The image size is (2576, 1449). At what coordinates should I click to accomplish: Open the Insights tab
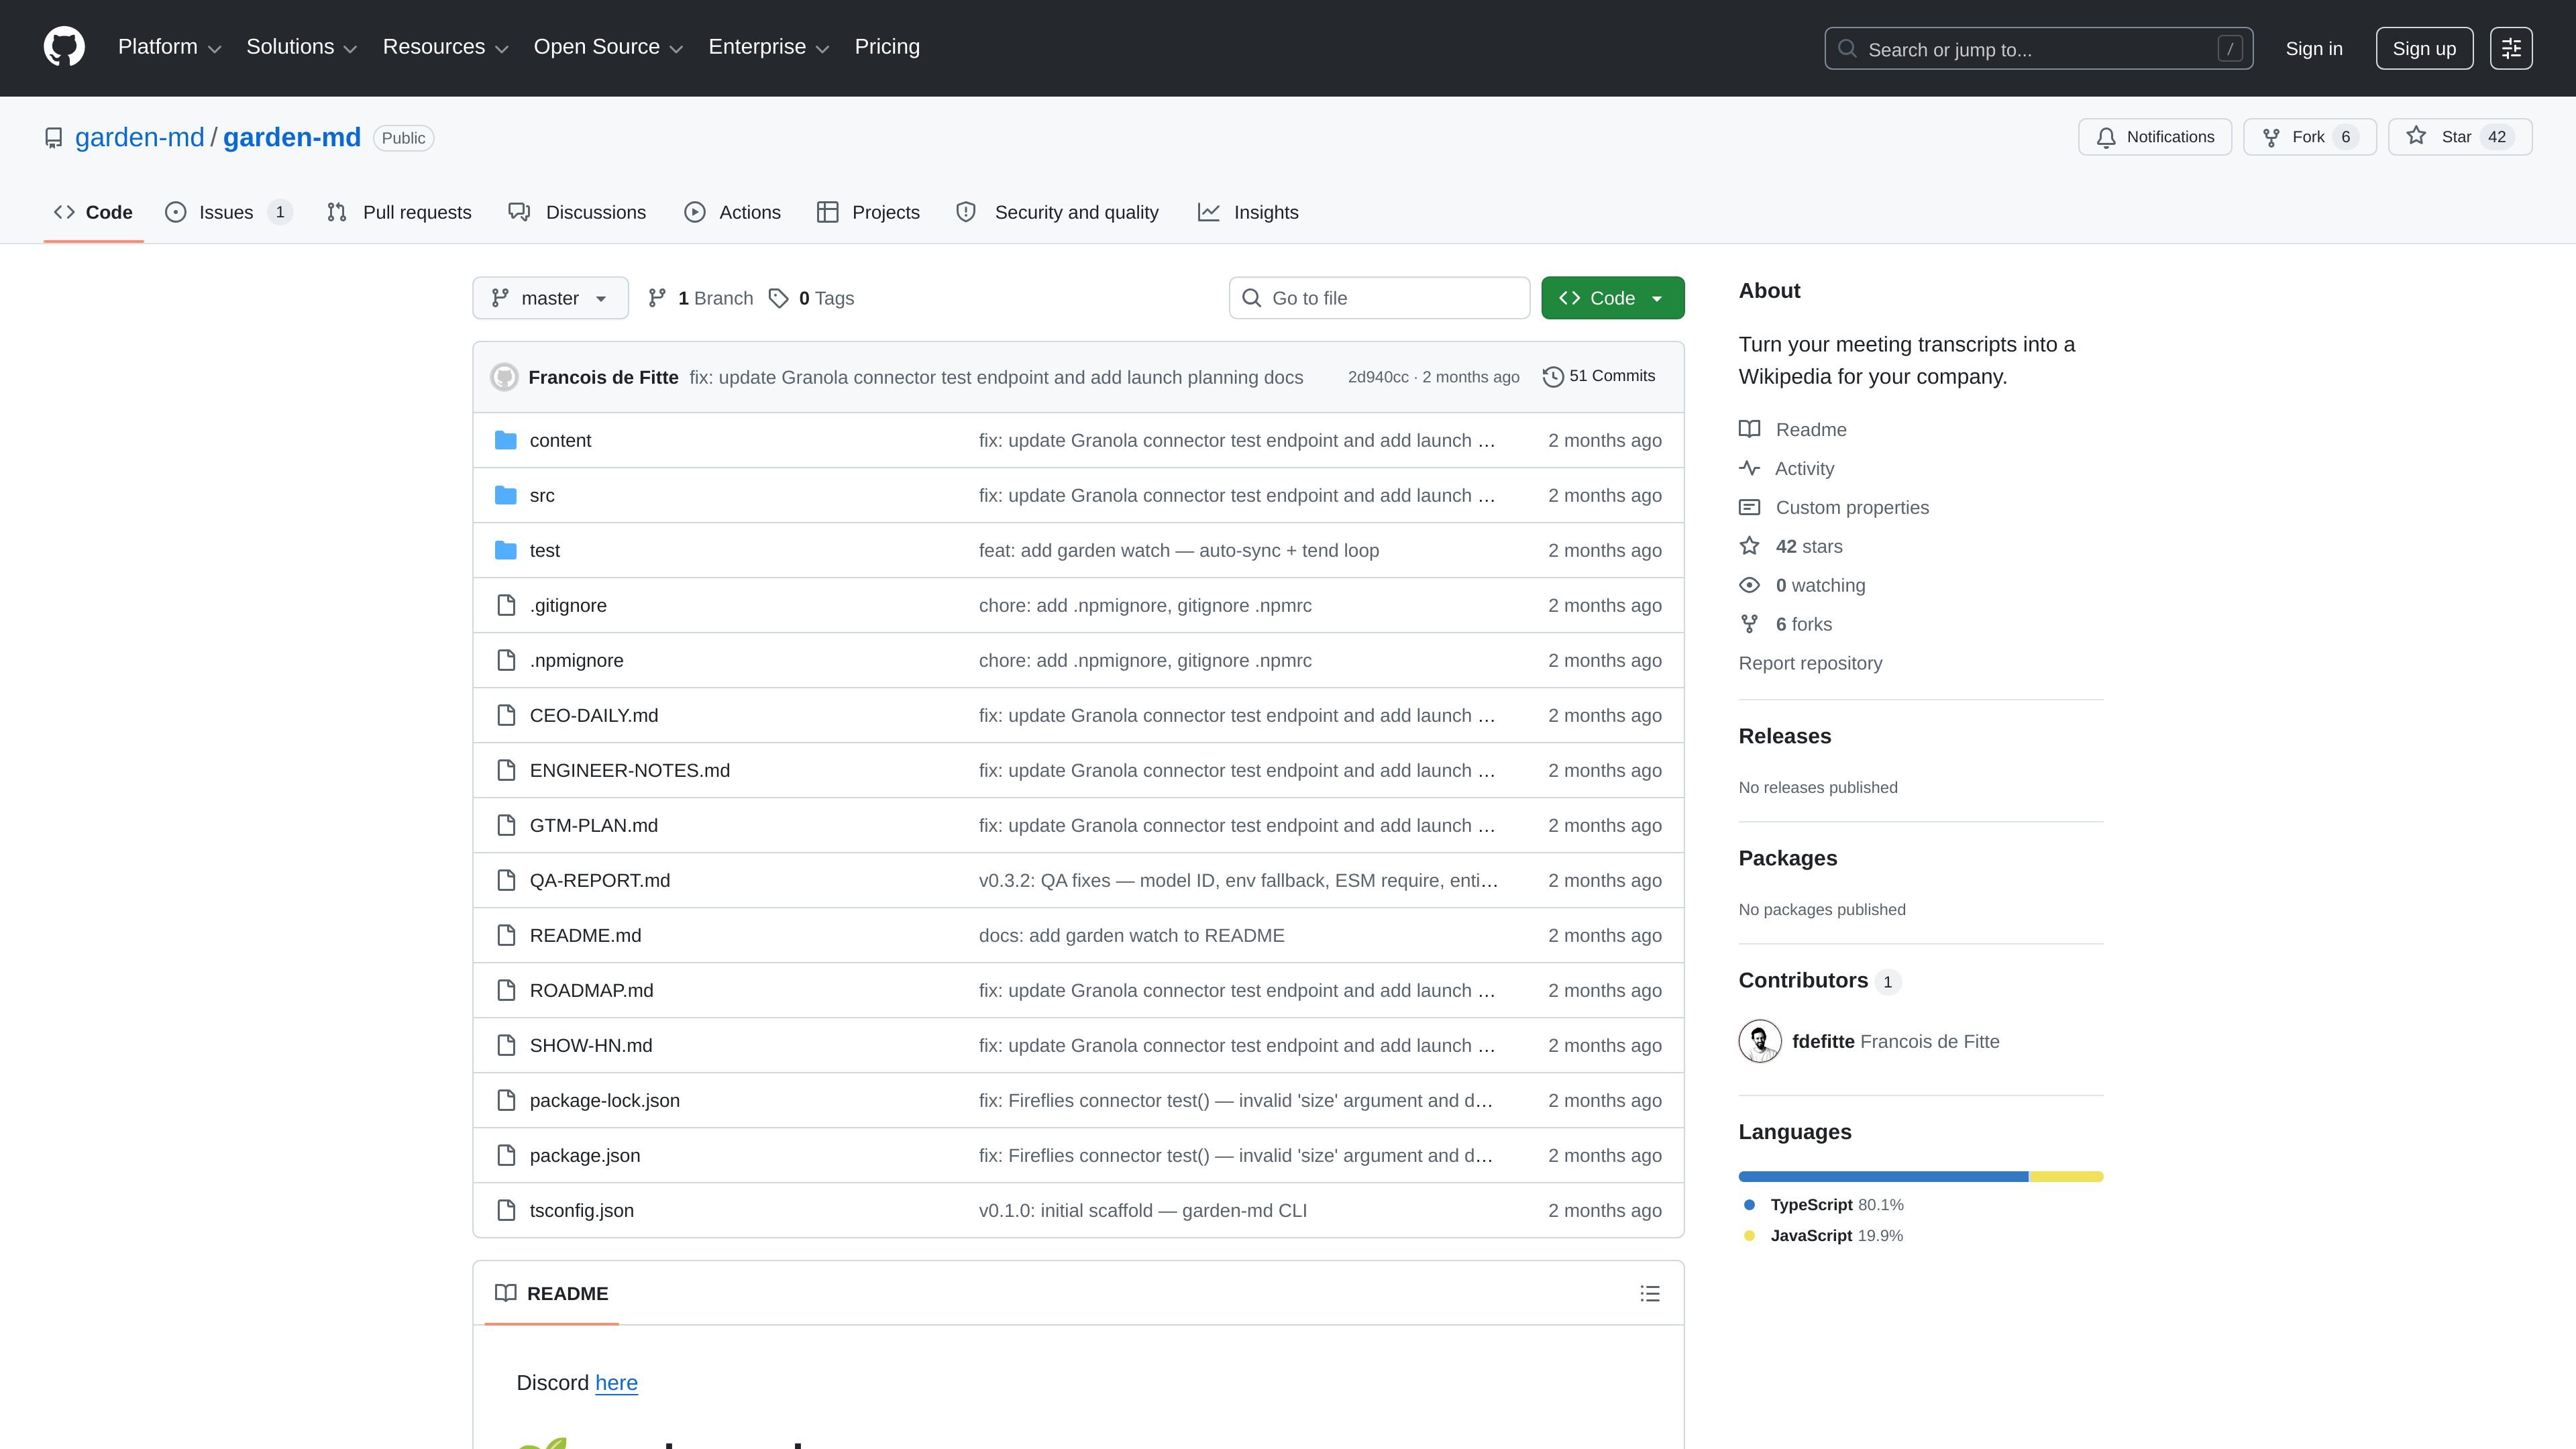coord(1248,212)
